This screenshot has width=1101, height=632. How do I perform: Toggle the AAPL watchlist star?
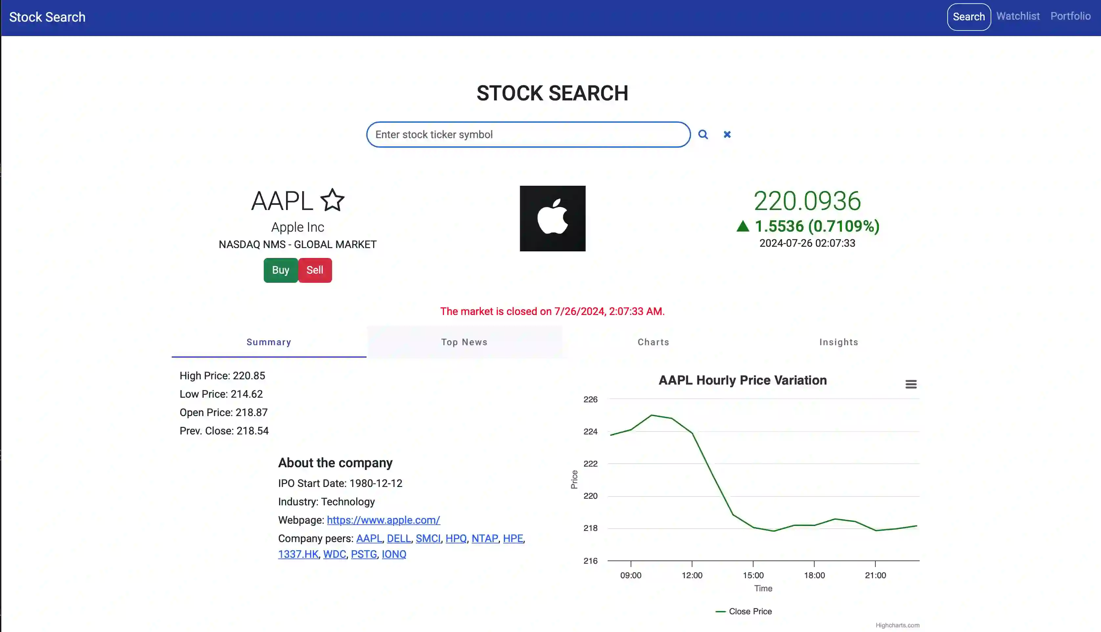point(332,200)
